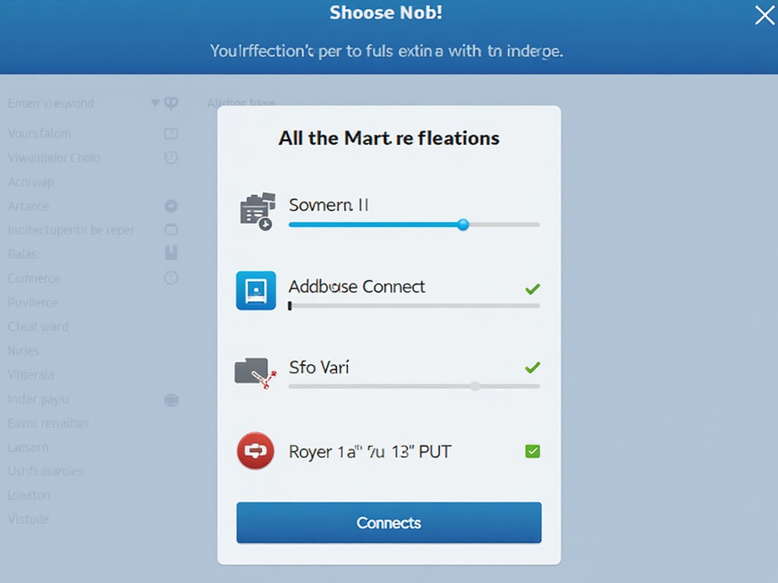This screenshot has height=583, width=778.
Task: Click the Sfo Vari green checkmark
Action: coord(533,367)
